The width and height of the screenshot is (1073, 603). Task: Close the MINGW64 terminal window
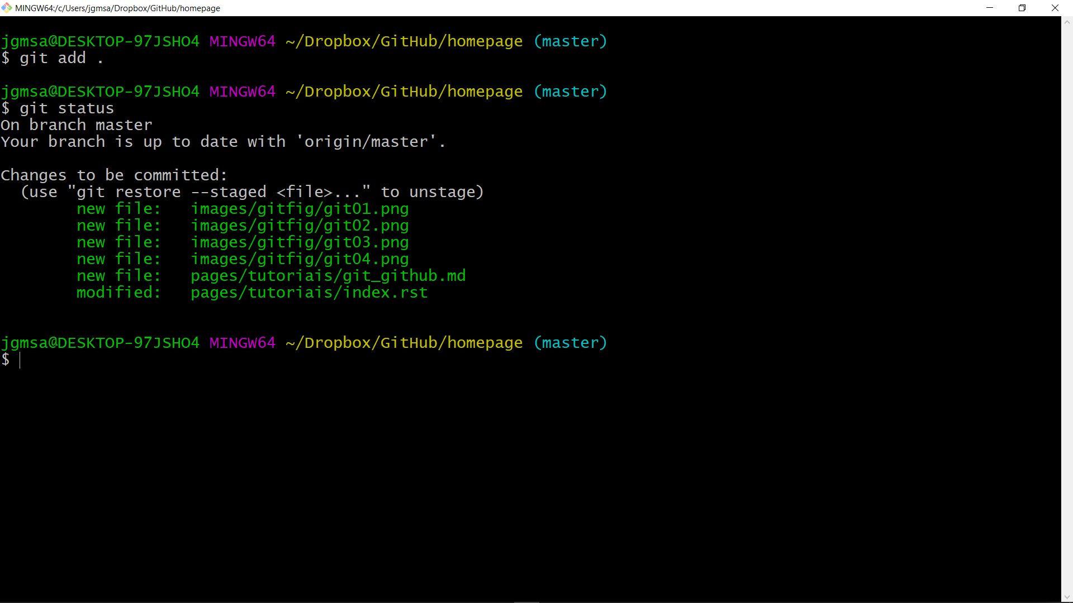1055,8
